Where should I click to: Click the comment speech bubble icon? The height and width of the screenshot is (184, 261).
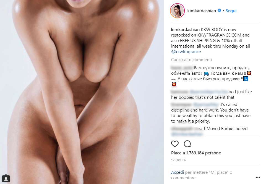pos(187,144)
